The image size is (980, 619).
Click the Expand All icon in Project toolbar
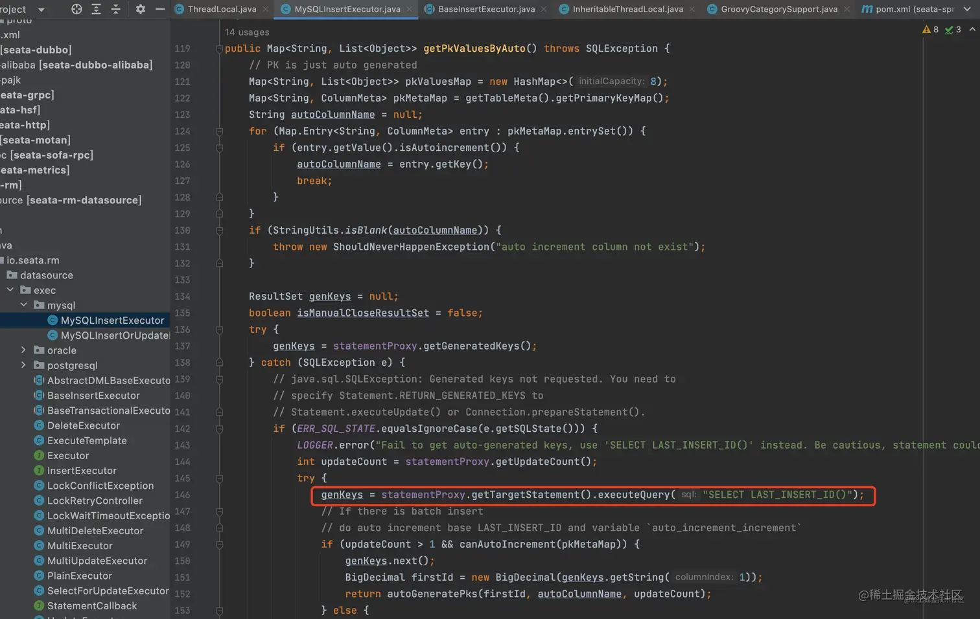point(96,10)
